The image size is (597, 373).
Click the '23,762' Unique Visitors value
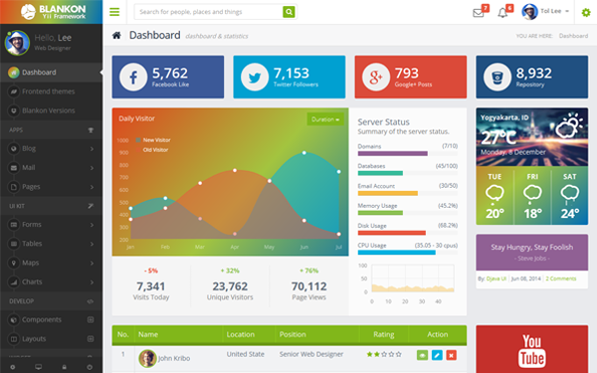pos(230,286)
